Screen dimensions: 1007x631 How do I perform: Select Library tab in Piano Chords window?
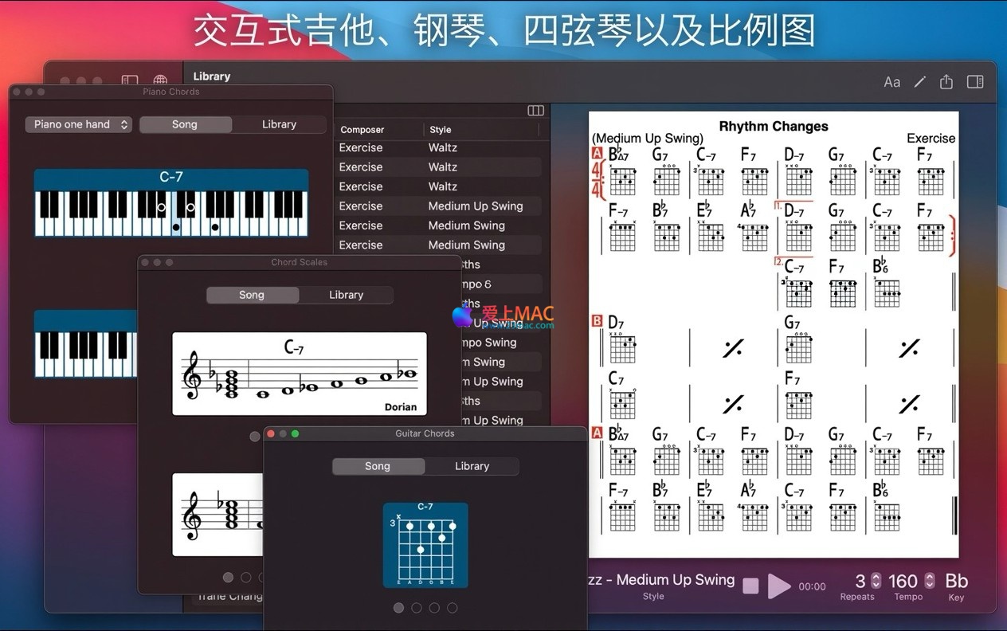point(279,124)
